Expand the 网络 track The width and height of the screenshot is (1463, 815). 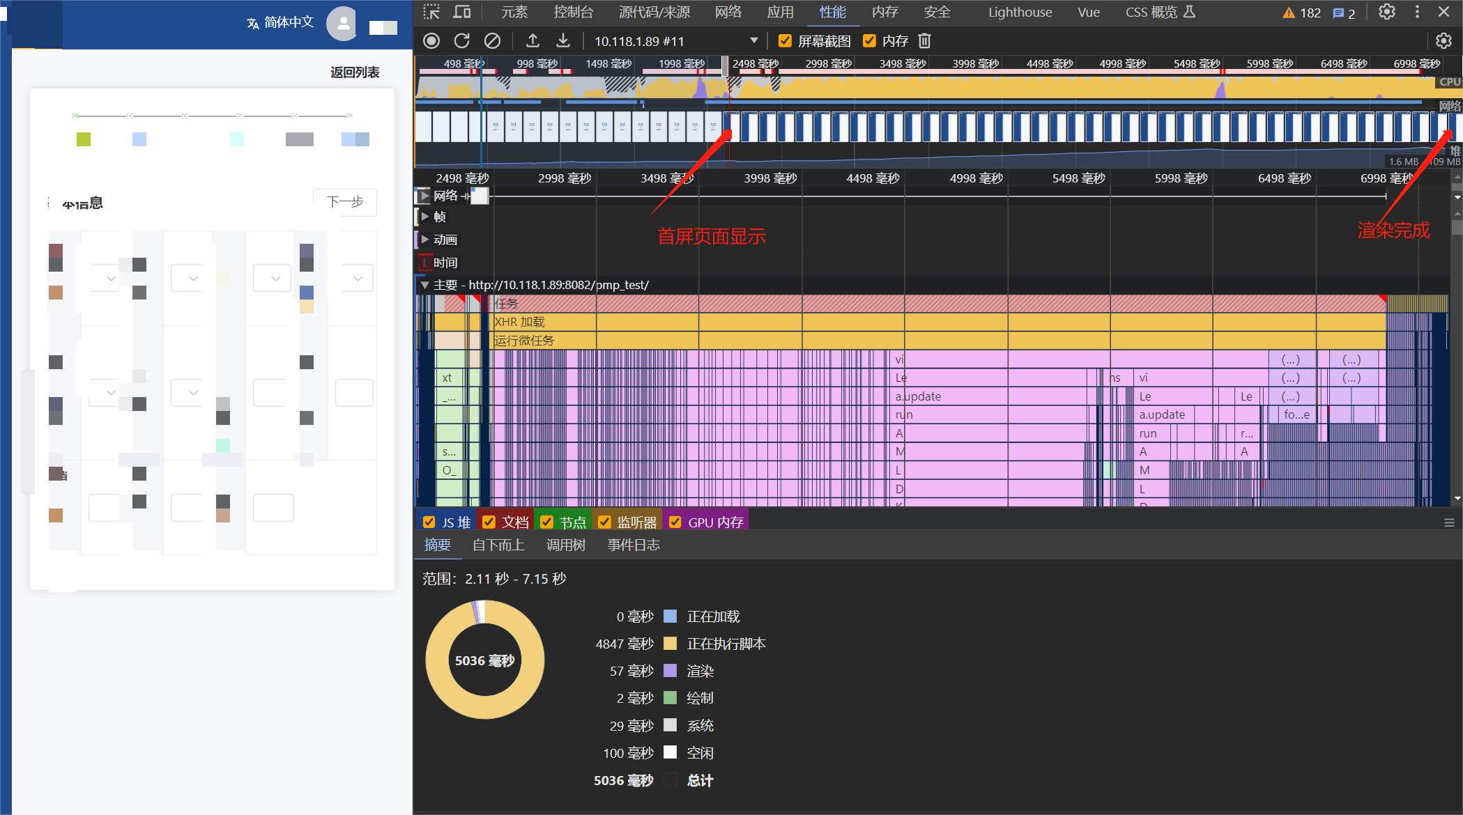point(425,196)
